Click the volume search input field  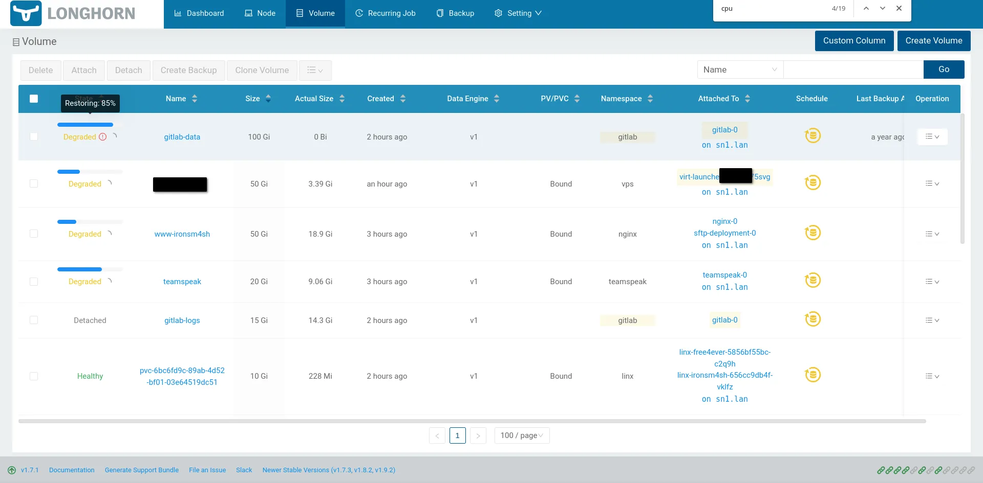[853, 70]
